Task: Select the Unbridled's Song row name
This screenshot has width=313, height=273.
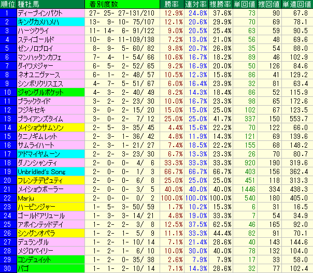Action: coord(41,171)
